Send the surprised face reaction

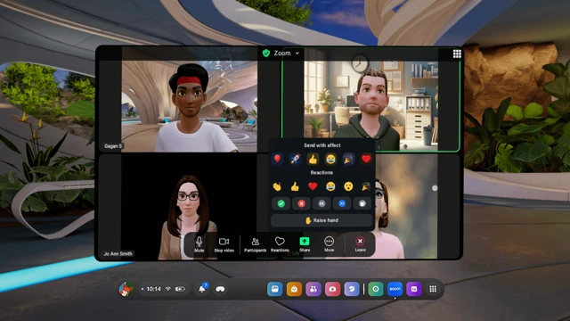[x=348, y=186]
